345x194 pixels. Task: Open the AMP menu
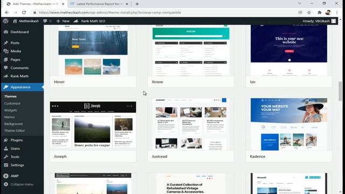pyautogui.click(x=15, y=176)
